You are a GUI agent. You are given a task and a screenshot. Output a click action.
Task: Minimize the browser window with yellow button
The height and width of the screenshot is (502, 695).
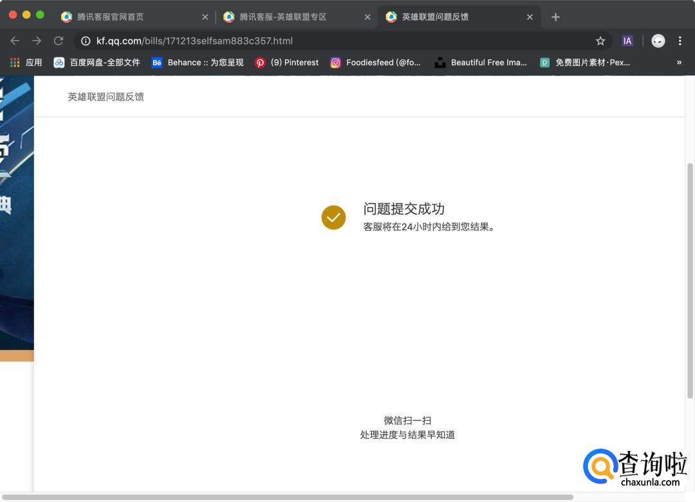pyautogui.click(x=26, y=15)
